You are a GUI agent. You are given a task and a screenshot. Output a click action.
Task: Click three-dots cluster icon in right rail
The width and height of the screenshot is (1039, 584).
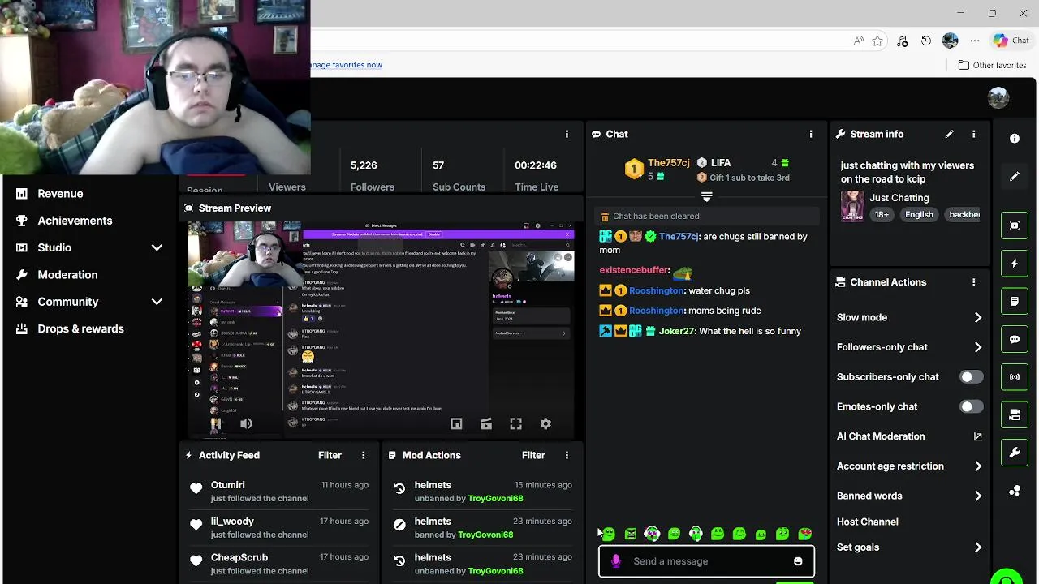(x=1014, y=491)
